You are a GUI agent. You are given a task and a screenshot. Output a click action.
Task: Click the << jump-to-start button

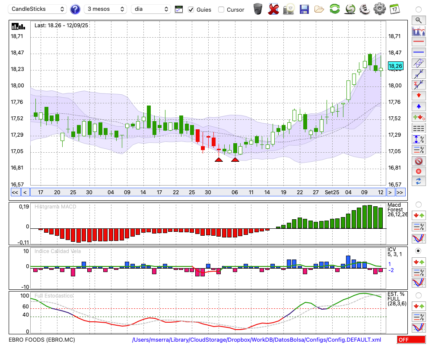[x=15, y=192]
